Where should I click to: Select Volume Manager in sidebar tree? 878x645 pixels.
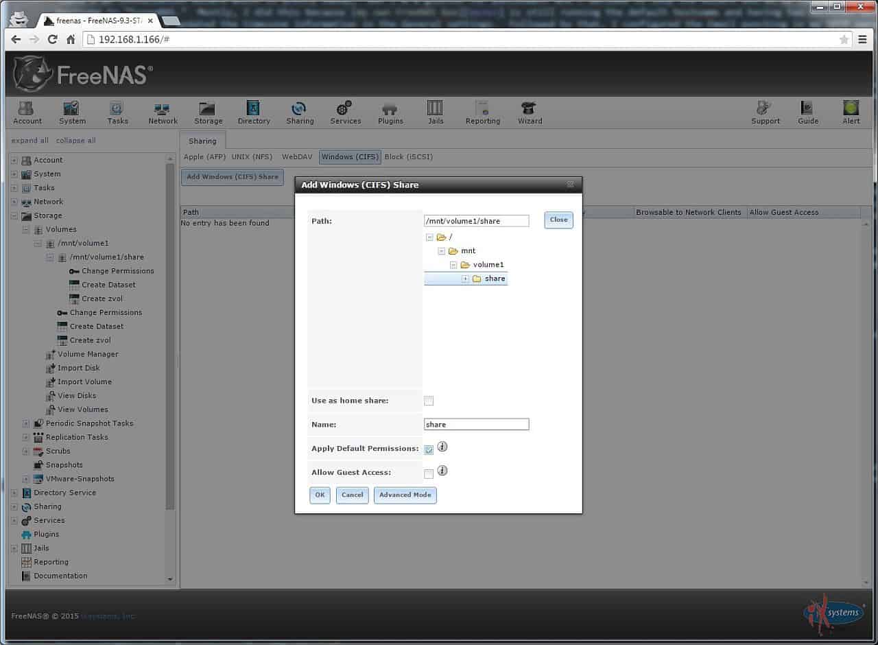[x=88, y=354]
